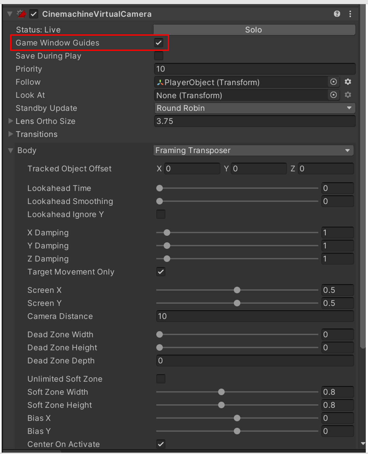The width and height of the screenshot is (368, 454).
Task: Adjust the Z Damping slider
Action: 237,259
